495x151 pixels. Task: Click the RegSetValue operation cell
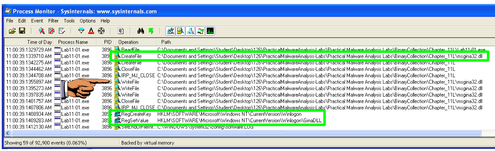pos(136,121)
